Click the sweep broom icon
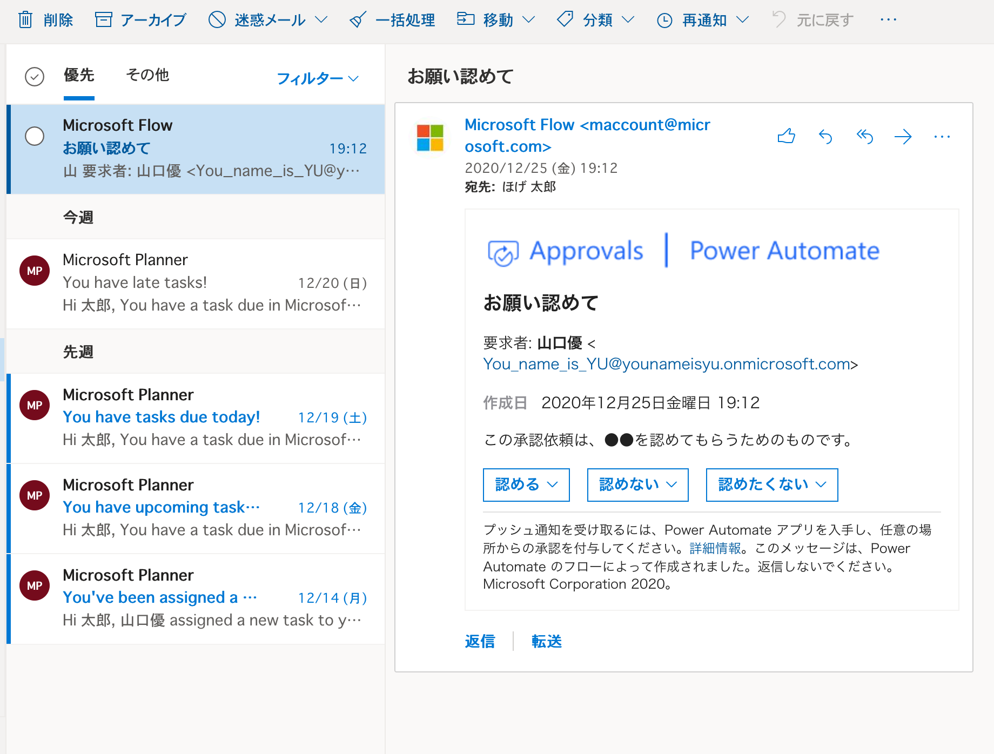 point(358,20)
